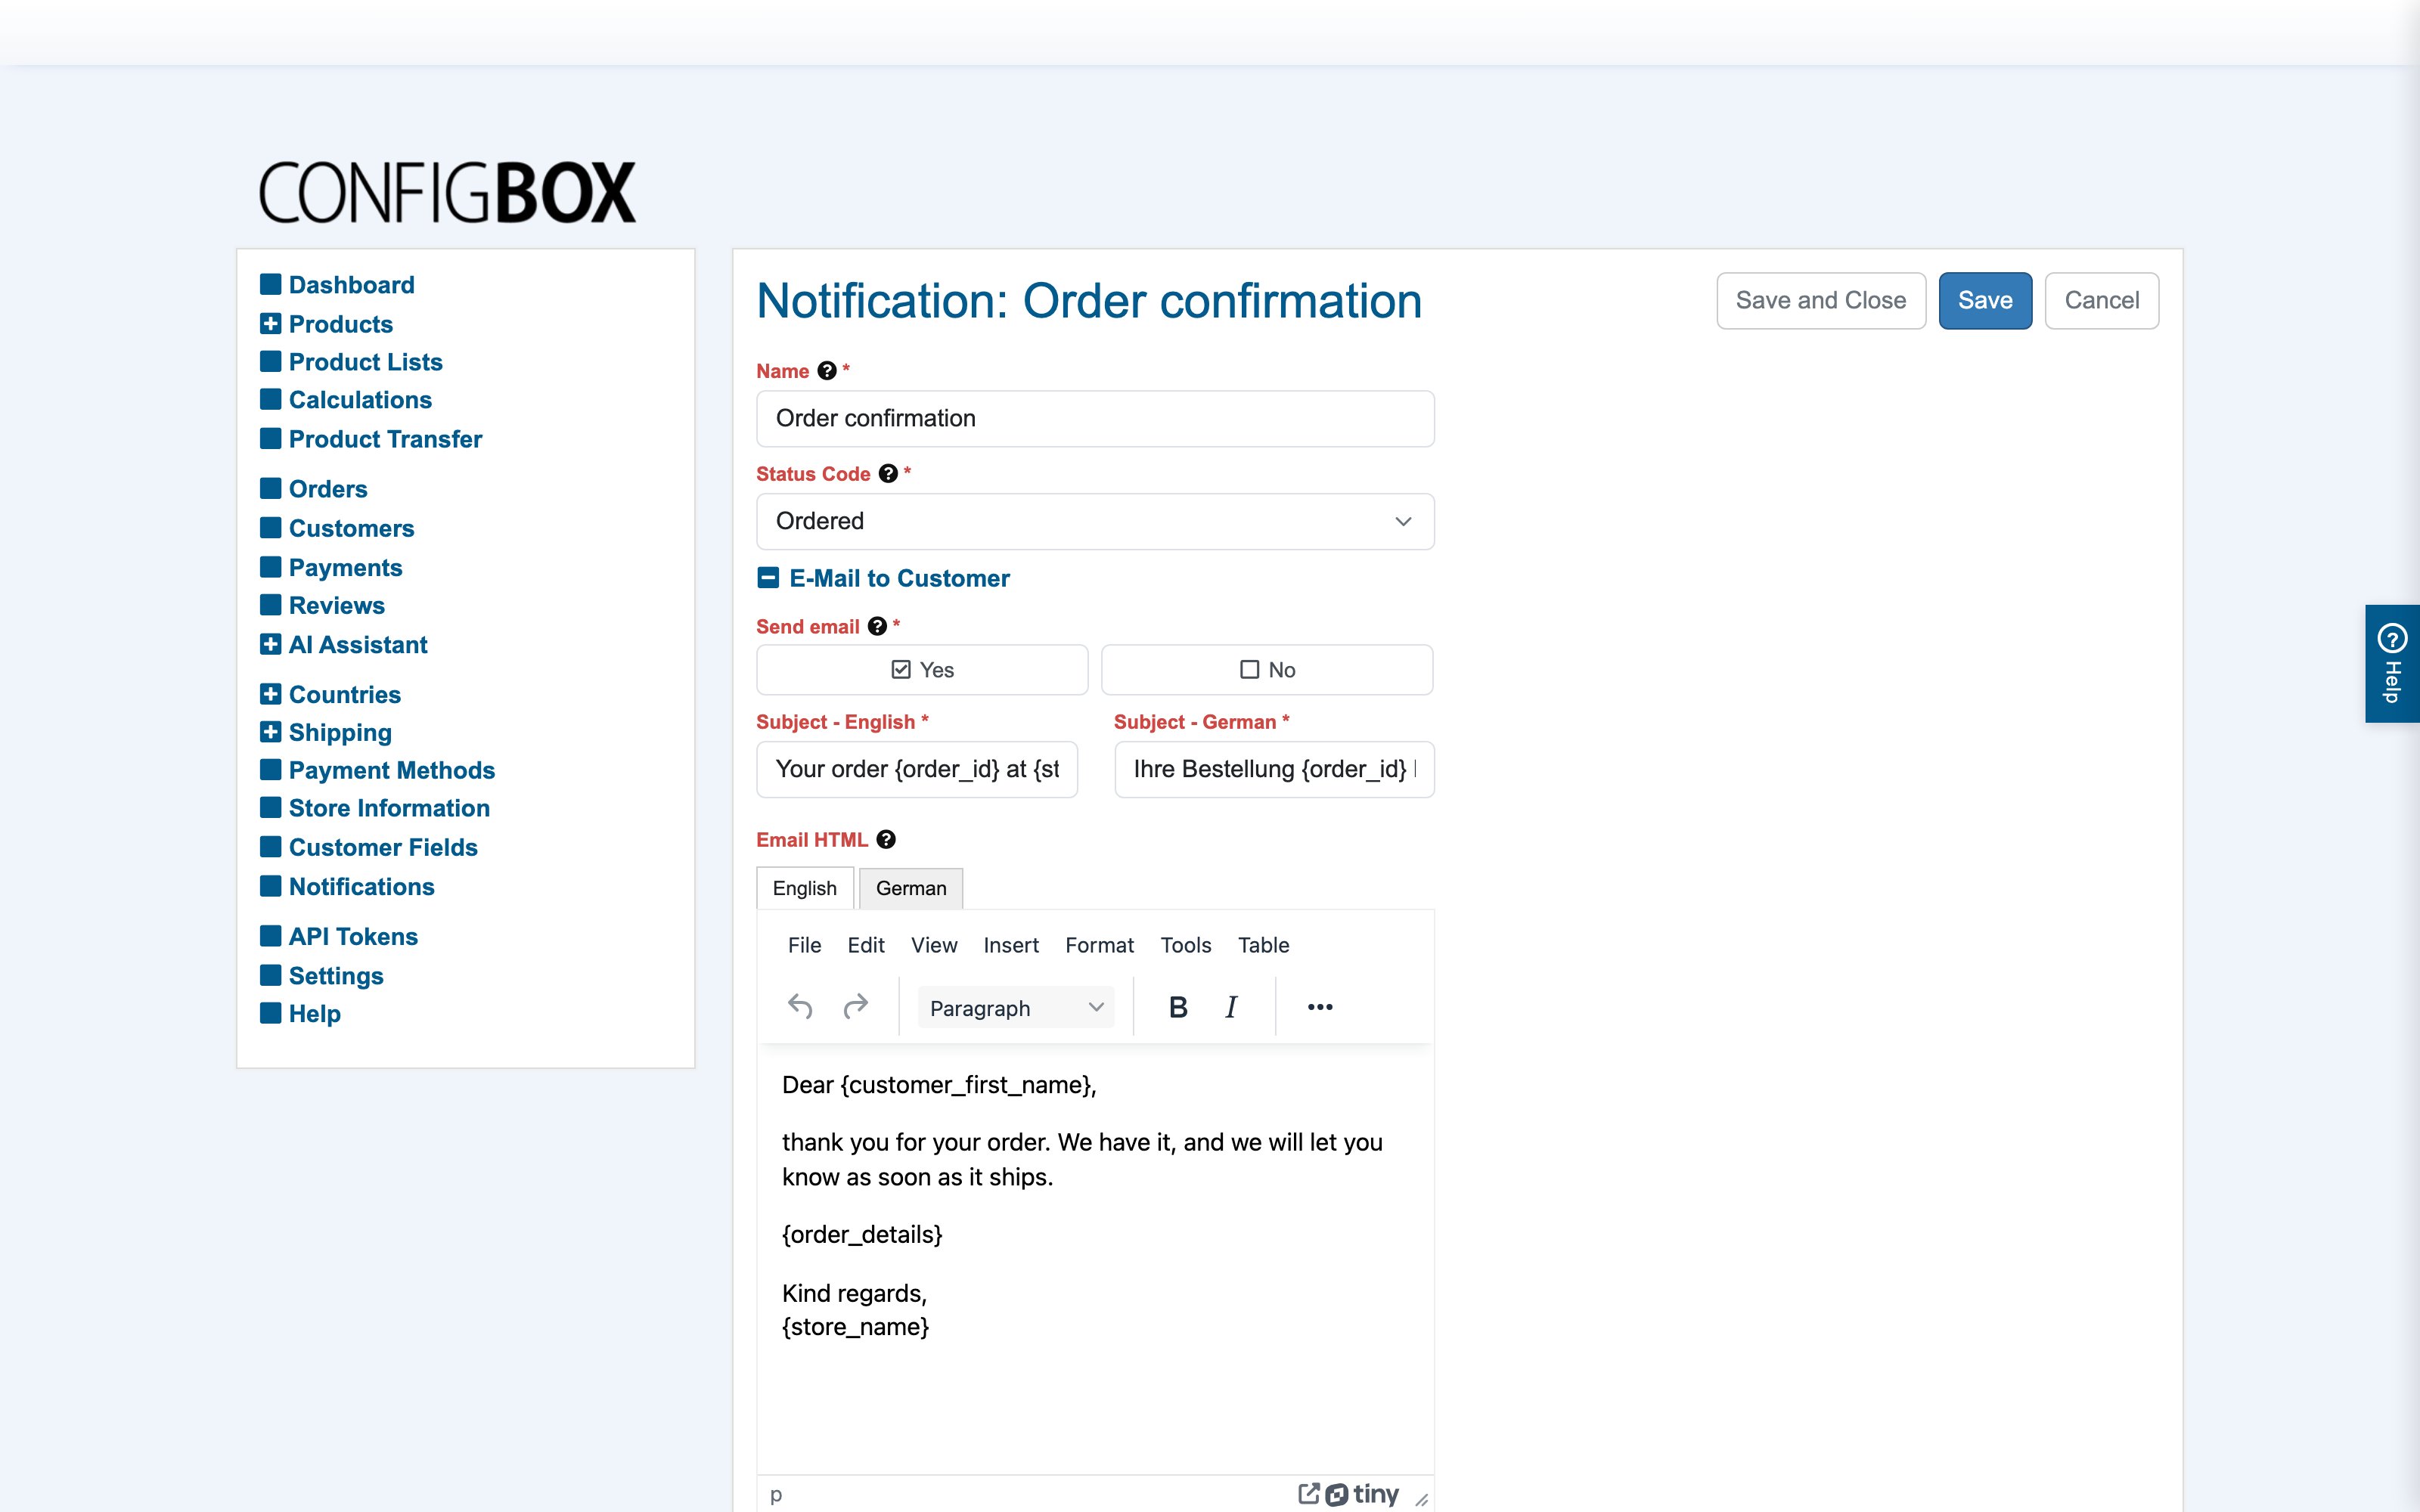This screenshot has height=1512, width=2420.
Task: Click the Send email help icon
Action: point(877,626)
